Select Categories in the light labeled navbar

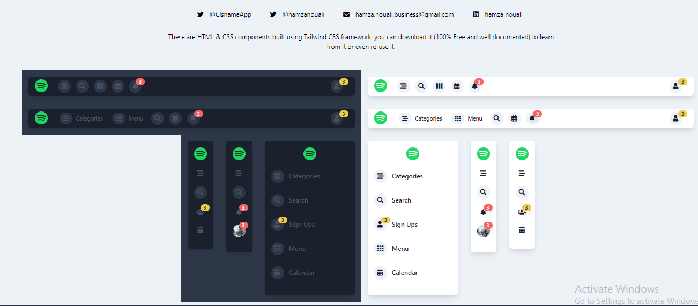(421, 118)
